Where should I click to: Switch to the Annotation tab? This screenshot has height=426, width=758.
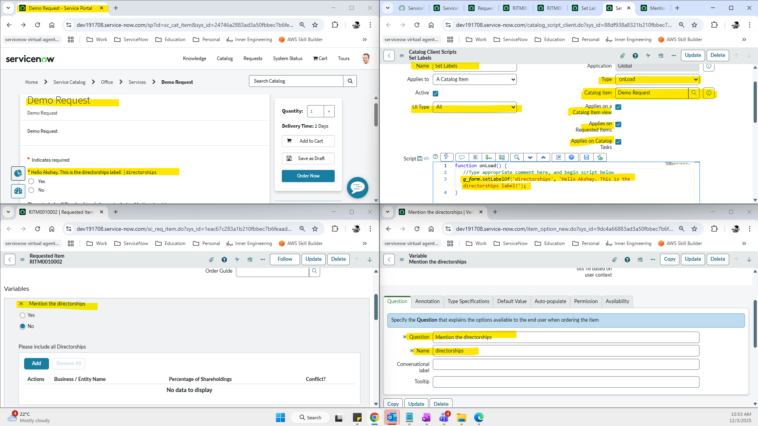[x=427, y=302]
